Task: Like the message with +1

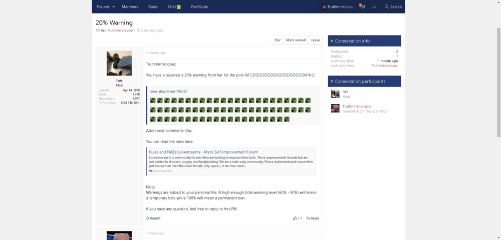Action: click(x=298, y=218)
